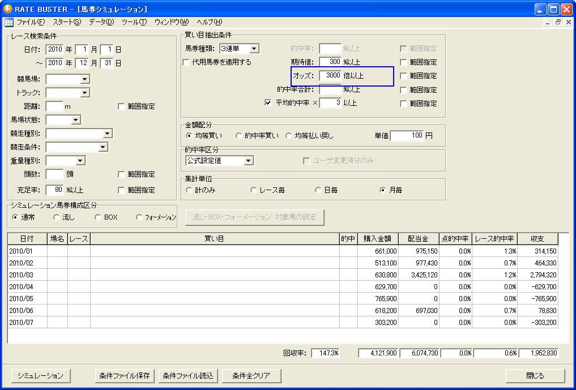Select 的中率買い radio button
576x390 pixels.
tap(239, 136)
